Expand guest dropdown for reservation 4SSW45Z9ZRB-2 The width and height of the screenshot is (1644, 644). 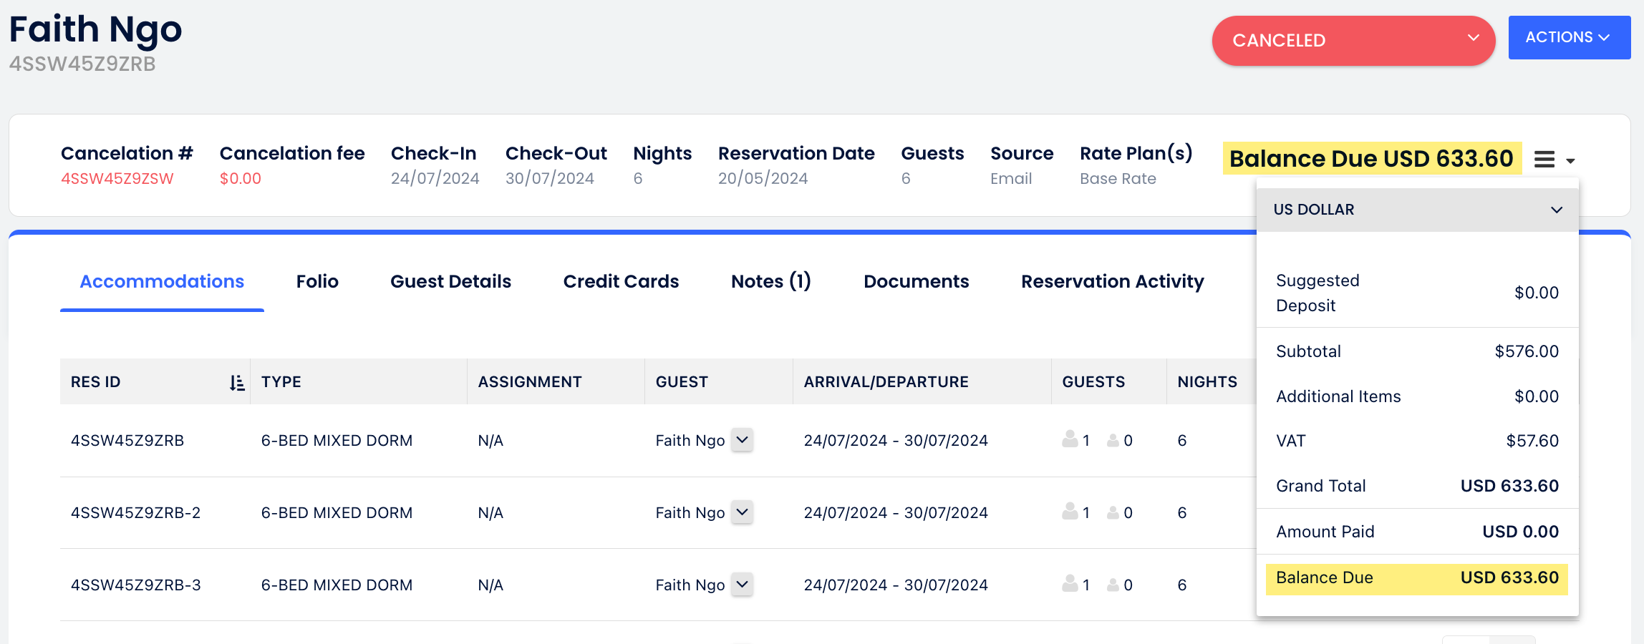pyautogui.click(x=743, y=512)
